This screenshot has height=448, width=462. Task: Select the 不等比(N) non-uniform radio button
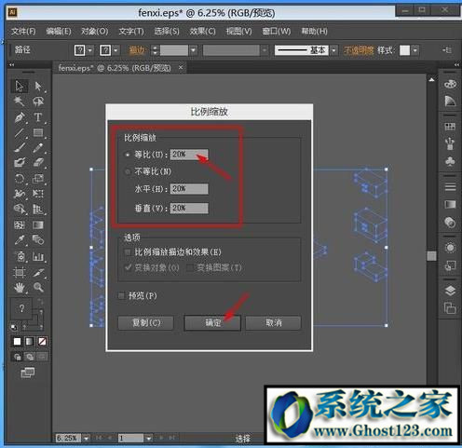128,171
